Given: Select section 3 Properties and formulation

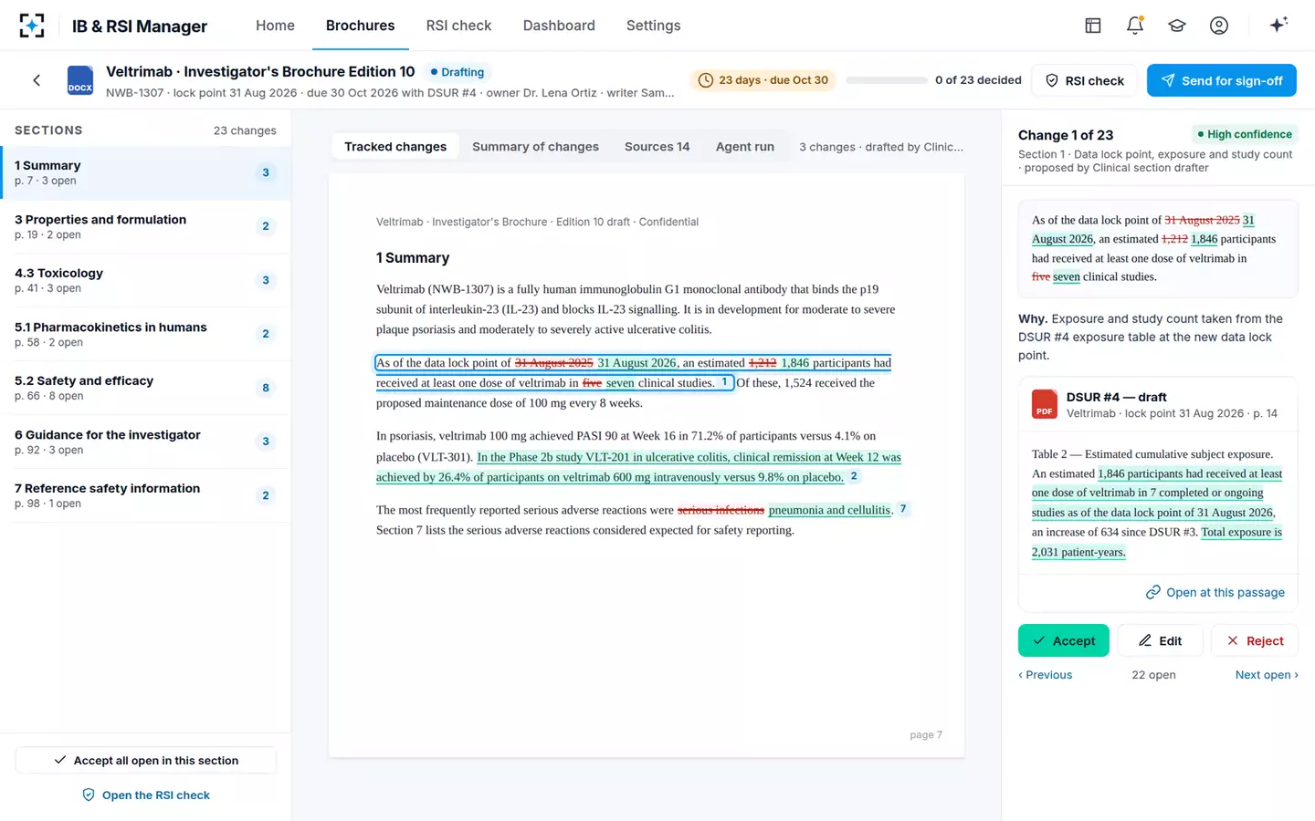Looking at the screenshot, I should [145, 226].
